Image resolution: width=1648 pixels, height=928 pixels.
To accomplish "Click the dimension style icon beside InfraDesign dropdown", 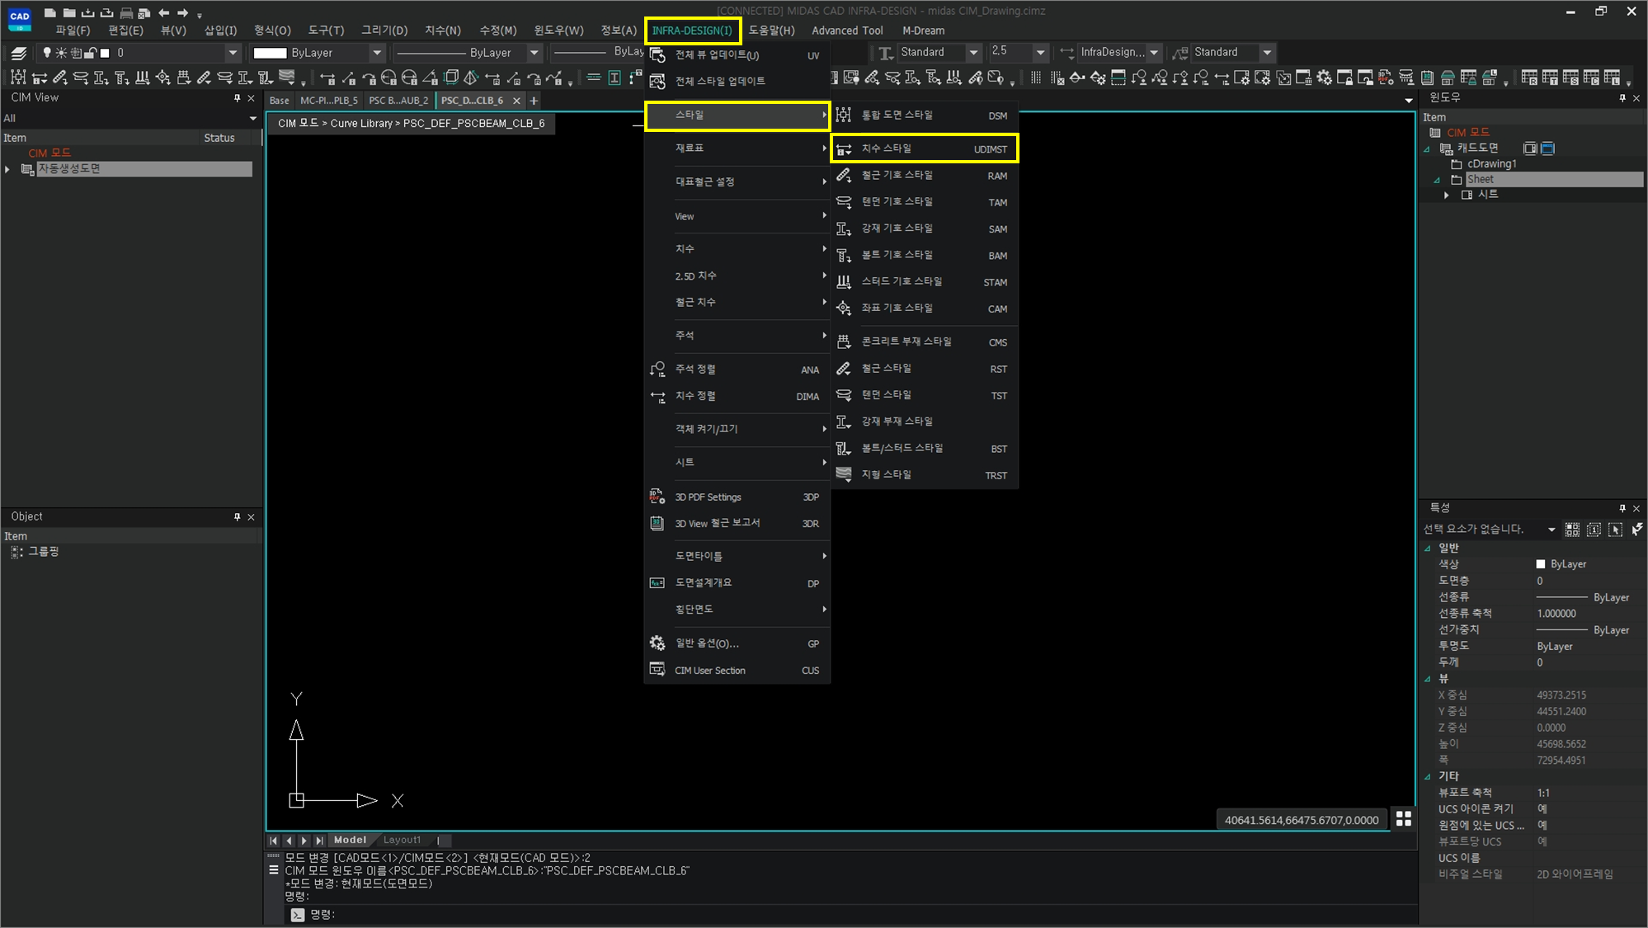I will pos(1066,53).
